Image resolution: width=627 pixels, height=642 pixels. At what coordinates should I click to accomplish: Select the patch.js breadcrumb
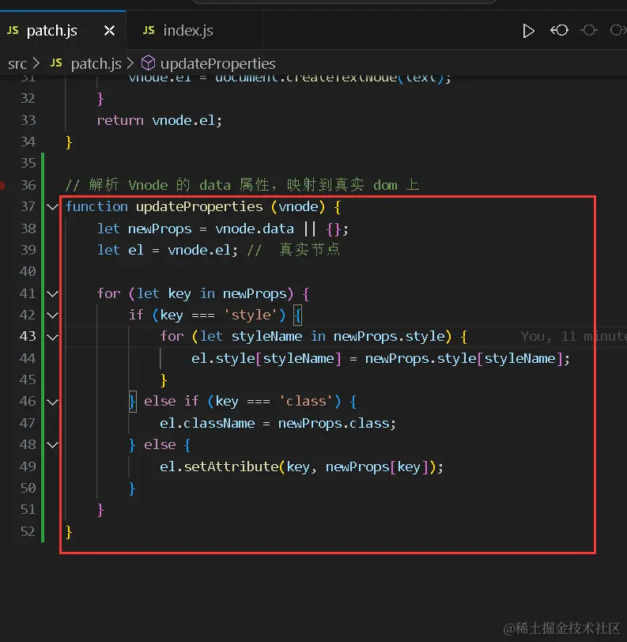[96, 64]
